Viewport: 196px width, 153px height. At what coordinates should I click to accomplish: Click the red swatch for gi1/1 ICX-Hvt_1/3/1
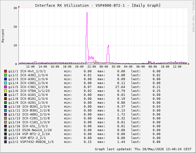5,71
